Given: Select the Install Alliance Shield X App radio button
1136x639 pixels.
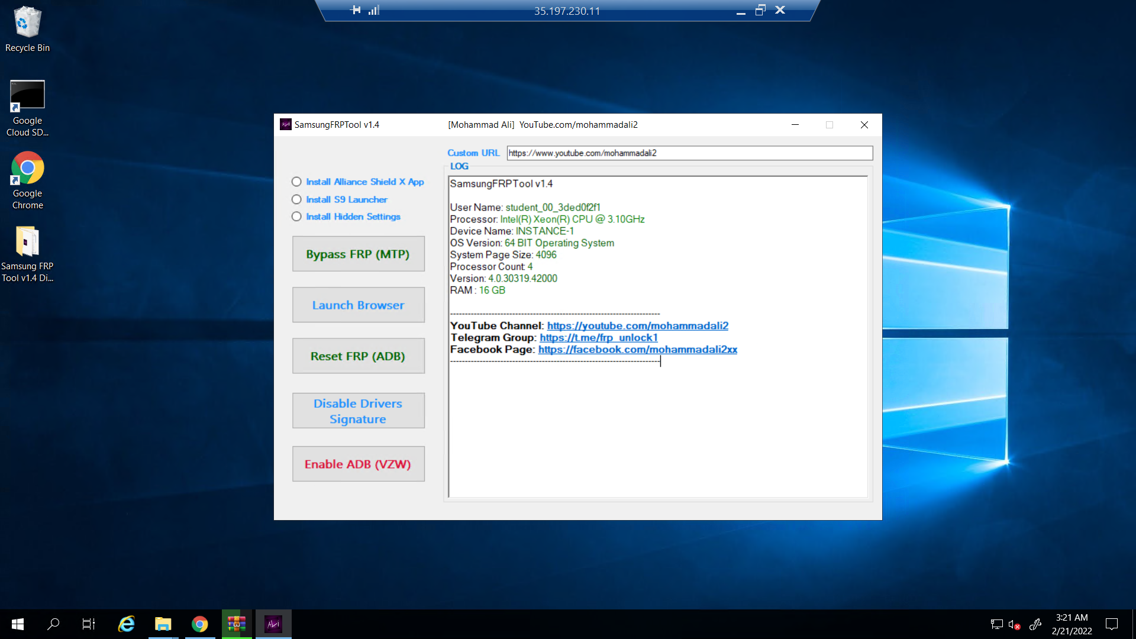Looking at the screenshot, I should point(296,181).
